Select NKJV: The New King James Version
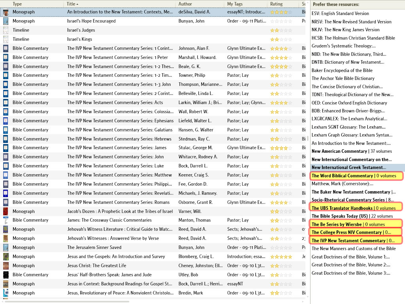Viewport: 405px width, 304px height. (345, 30)
